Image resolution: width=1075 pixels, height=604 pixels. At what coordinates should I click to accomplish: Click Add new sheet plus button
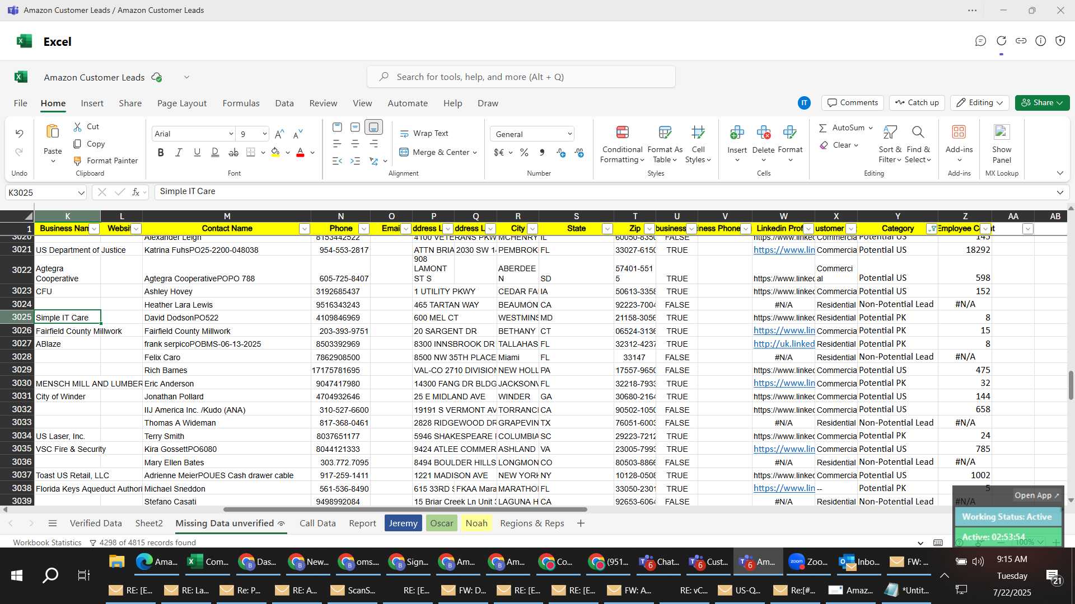[x=581, y=523]
